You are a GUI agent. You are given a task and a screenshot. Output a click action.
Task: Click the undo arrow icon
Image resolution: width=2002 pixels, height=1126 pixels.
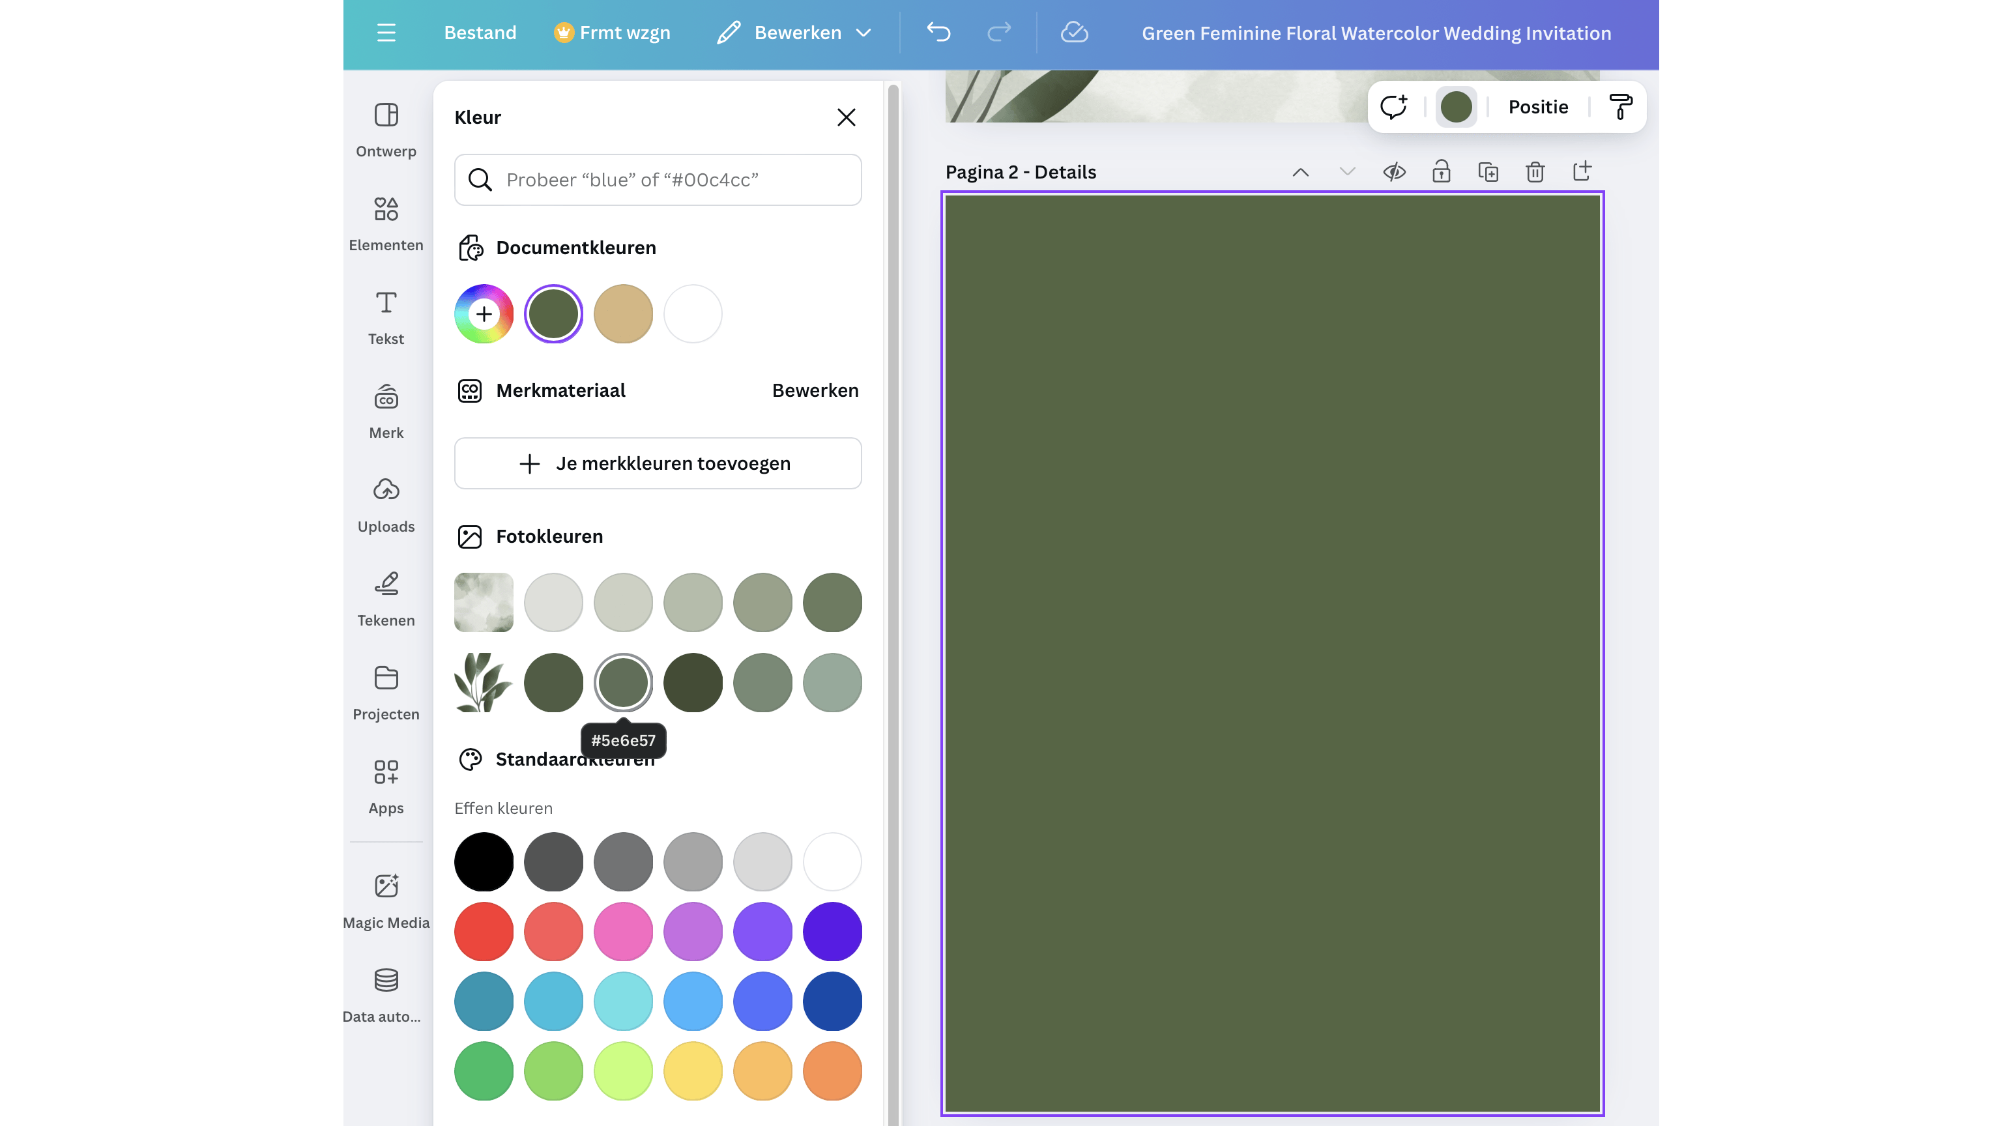click(938, 33)
